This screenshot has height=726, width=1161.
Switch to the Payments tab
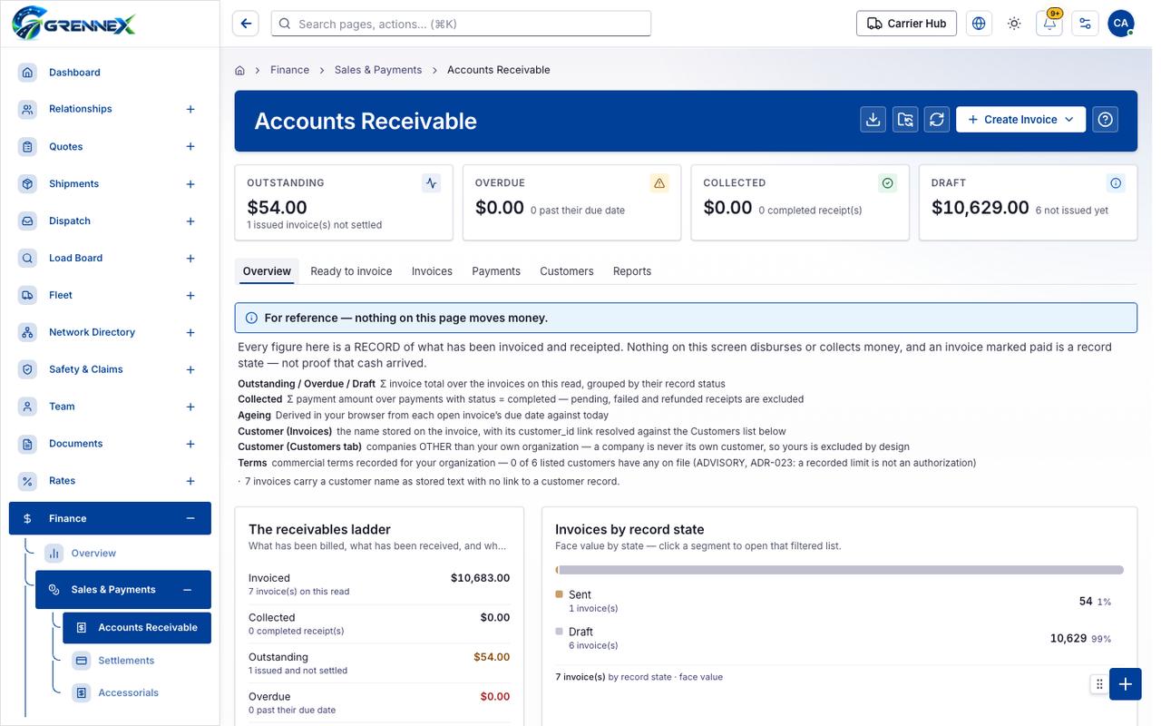click(496, 271)
